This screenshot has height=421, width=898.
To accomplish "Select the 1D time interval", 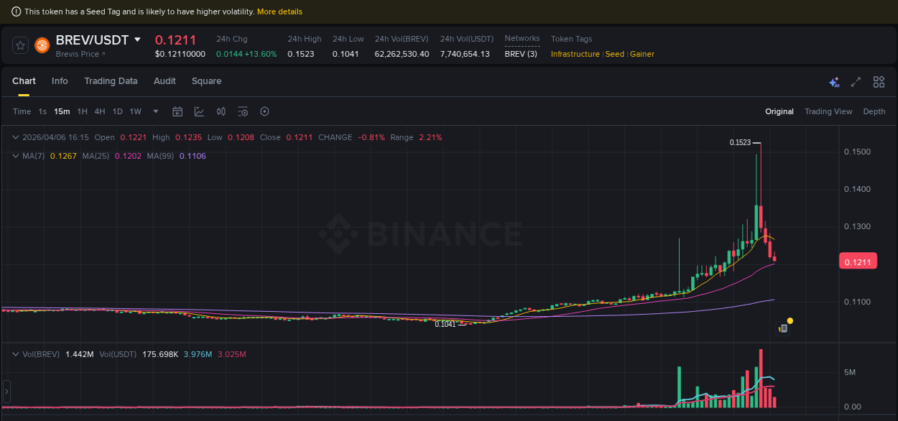I will (118, 111).
